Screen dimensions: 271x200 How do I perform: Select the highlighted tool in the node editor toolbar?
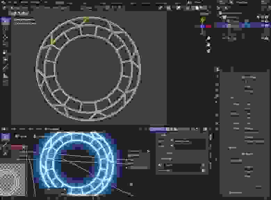pos(5,136)
